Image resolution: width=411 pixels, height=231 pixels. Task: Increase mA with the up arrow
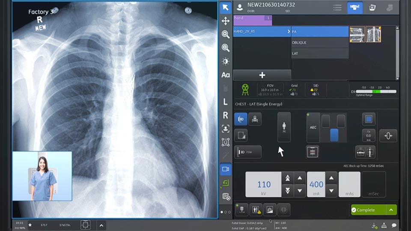coord(331,178)
